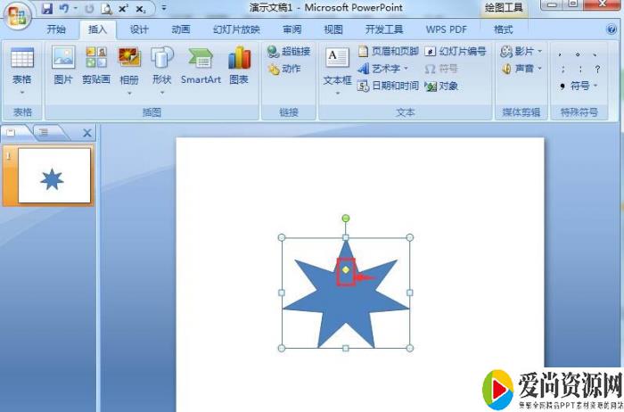Click the Save icon in quick access toolbar
The width and height of the screenshot is (624, 412).
[x=47, y=9]
